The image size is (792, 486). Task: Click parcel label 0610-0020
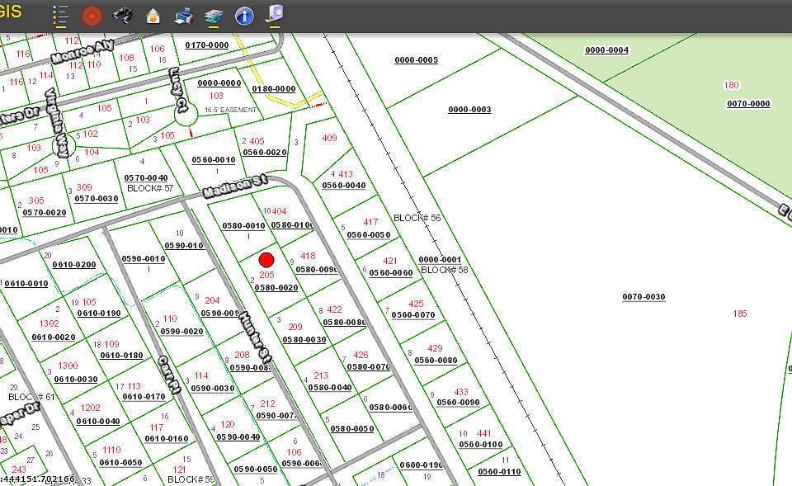coord(54,337)
